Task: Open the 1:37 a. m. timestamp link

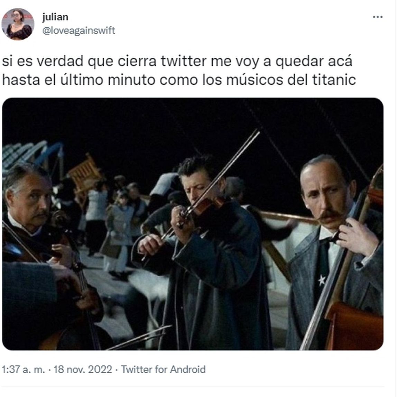Action: (x=23, y=369)
